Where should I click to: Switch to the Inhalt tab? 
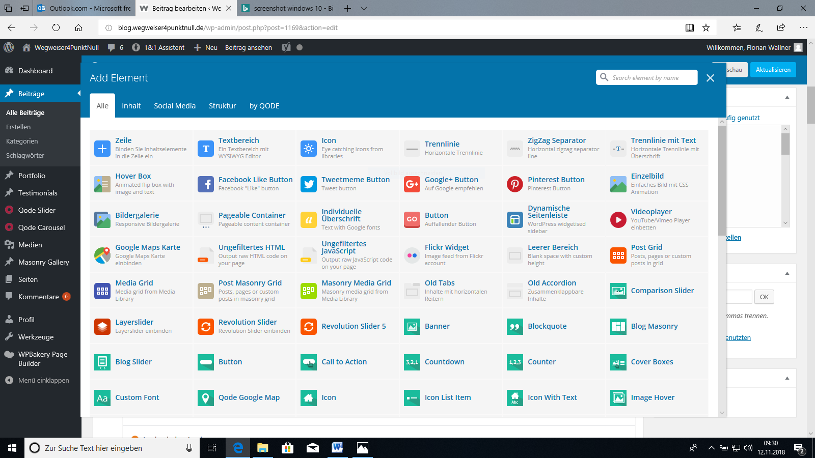click(x=131, y=106)
